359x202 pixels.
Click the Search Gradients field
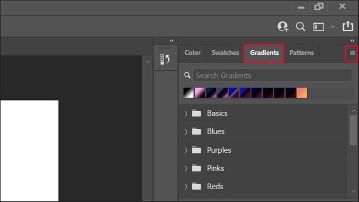click(x=272, y=75)
